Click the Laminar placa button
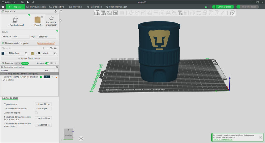Viewport: 265px width, 143px height. point(224,7)
